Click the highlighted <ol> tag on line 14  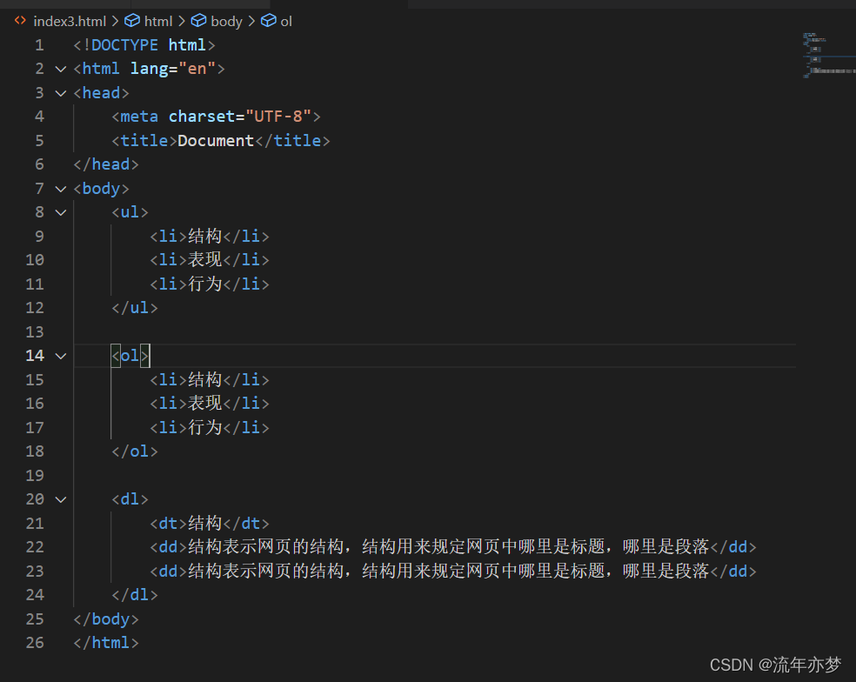click(130, 356)
